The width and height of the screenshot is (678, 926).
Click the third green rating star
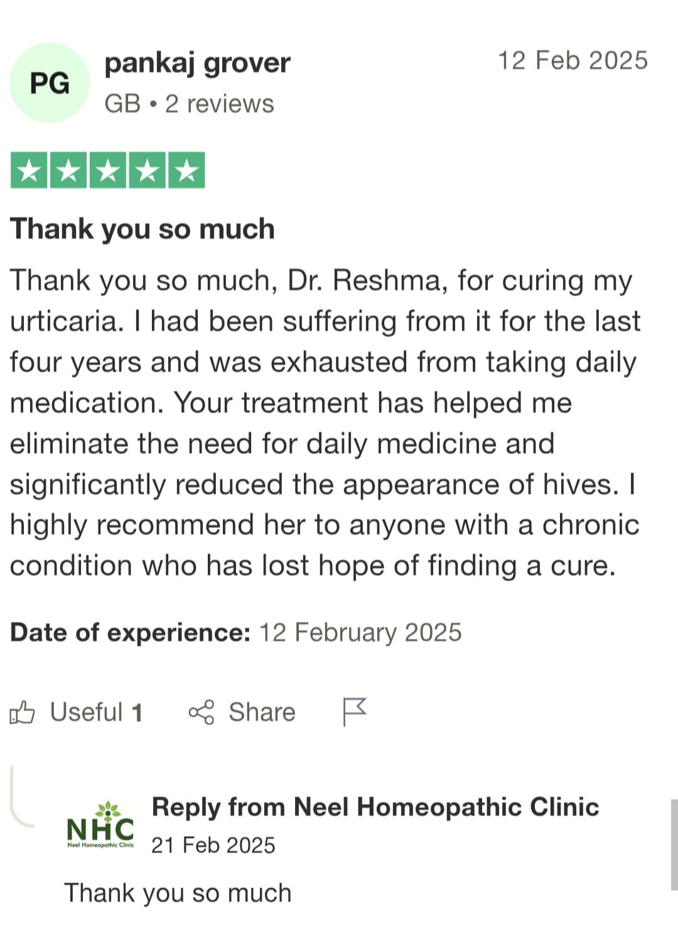108,170
